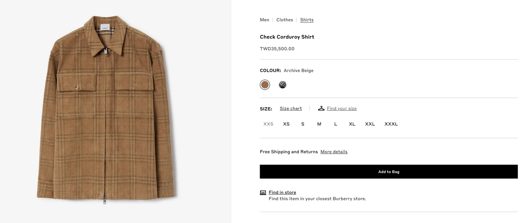521x223 pixels.
Task: Click the hanger icon beside Find your size
Action: click(321, 108)
